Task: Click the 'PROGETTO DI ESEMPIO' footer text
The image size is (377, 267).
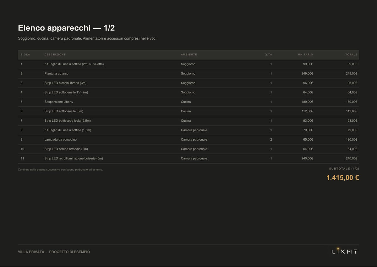Action: pos(69,252)
